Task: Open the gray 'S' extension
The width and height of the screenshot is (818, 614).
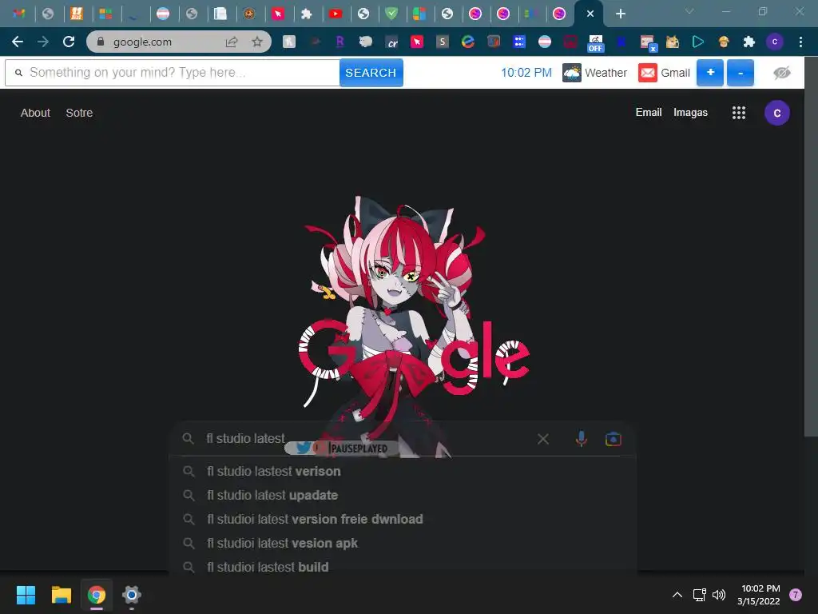Action: click(443, 42)
